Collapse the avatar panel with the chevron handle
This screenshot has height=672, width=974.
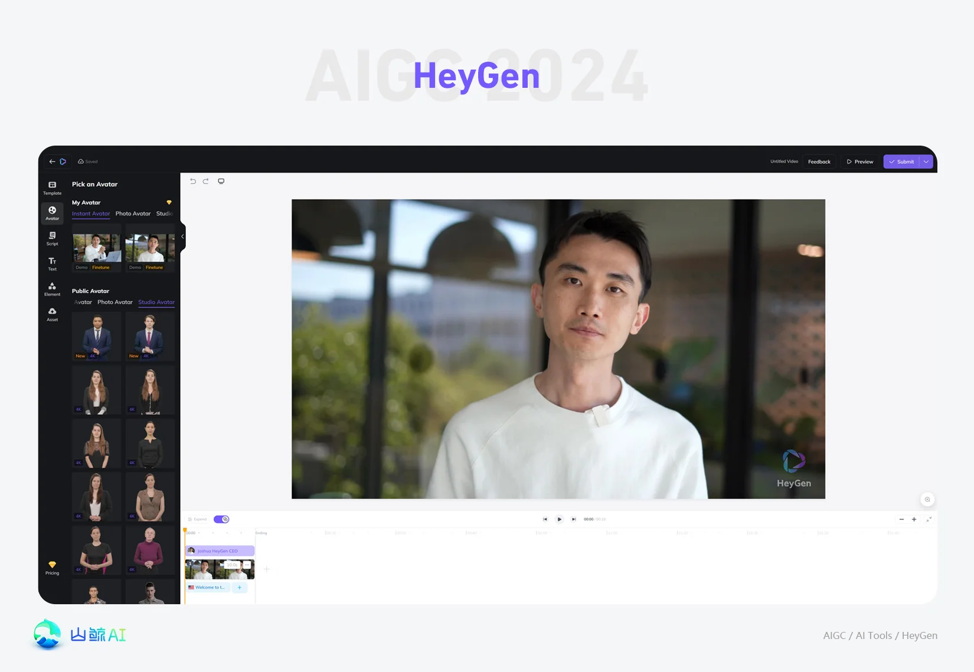[183, 236]
